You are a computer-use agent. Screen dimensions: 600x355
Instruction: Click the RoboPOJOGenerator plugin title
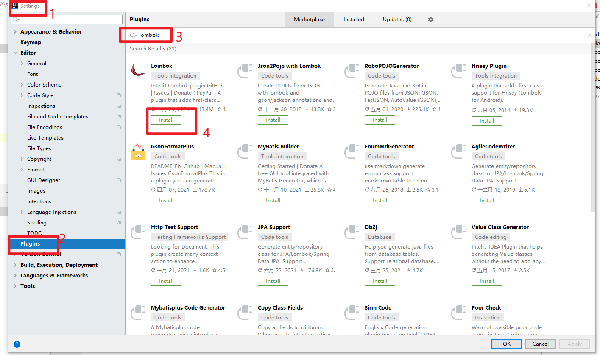point(391,66)
